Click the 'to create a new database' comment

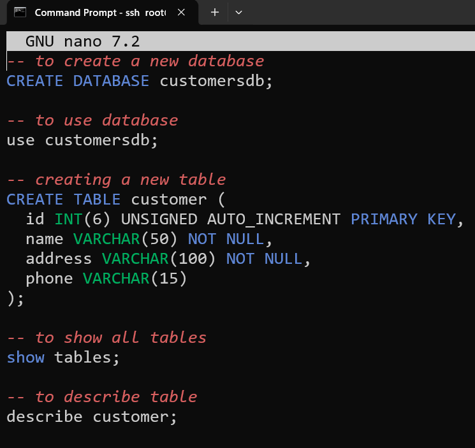(x=149, y=61)
